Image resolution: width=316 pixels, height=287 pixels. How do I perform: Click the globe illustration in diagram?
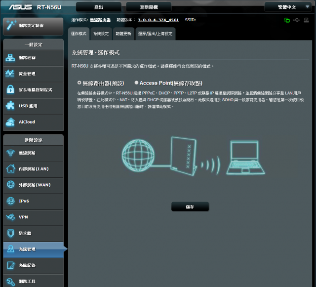coord(138,155)
